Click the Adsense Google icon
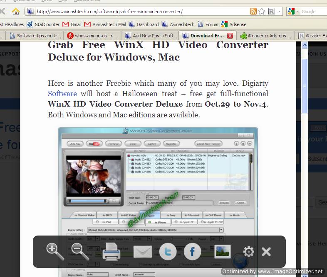The height and width of the screenshot is (277, 327). point(224,24)
